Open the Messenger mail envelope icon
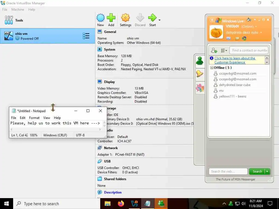 coord(229,38)
